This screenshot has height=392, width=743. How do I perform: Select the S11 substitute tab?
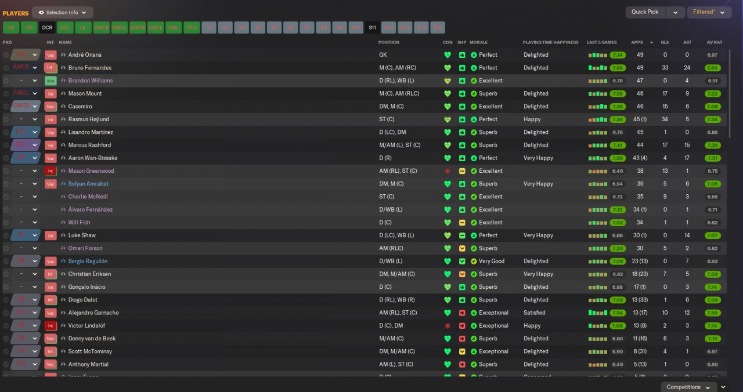point(372,27)
